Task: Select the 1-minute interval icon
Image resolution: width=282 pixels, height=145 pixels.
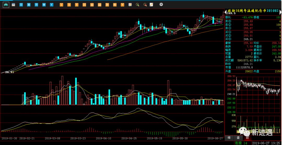Action: coord(61,5)
